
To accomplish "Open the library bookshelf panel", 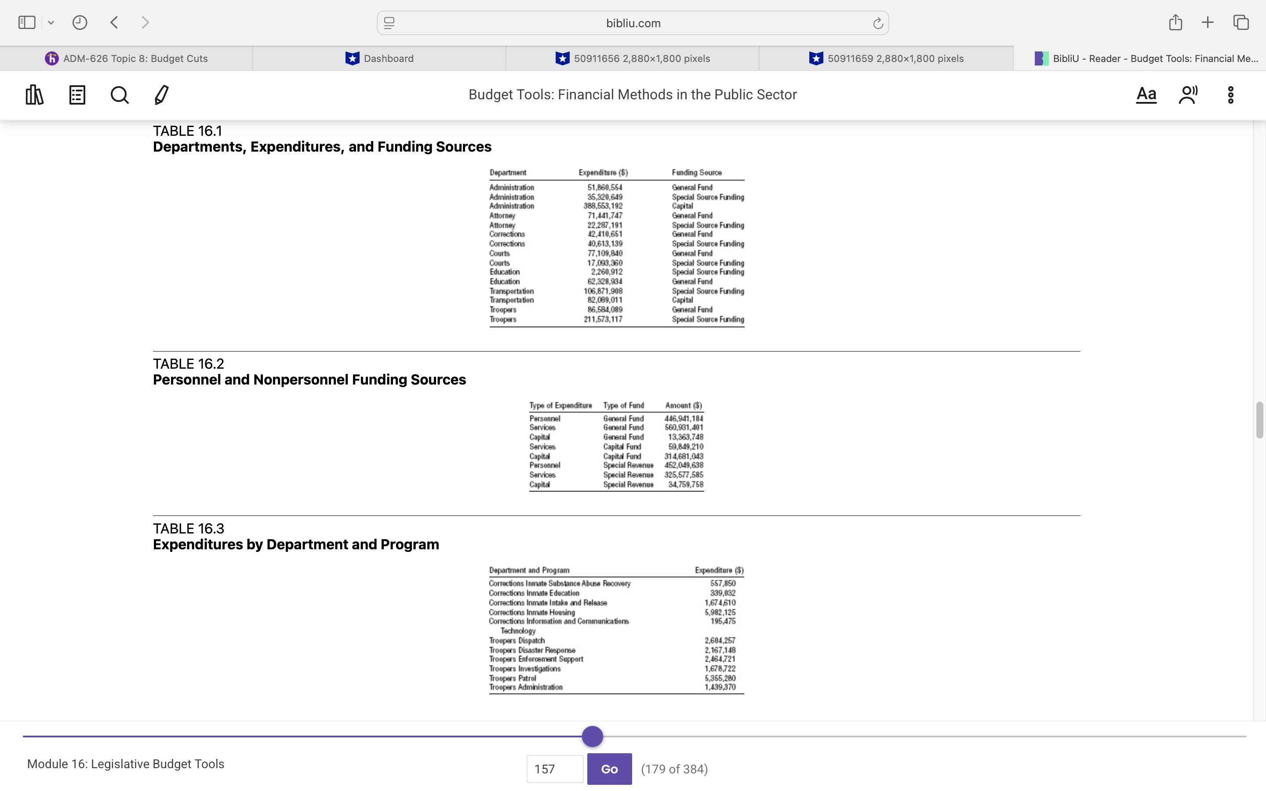I will pos(34,94).
